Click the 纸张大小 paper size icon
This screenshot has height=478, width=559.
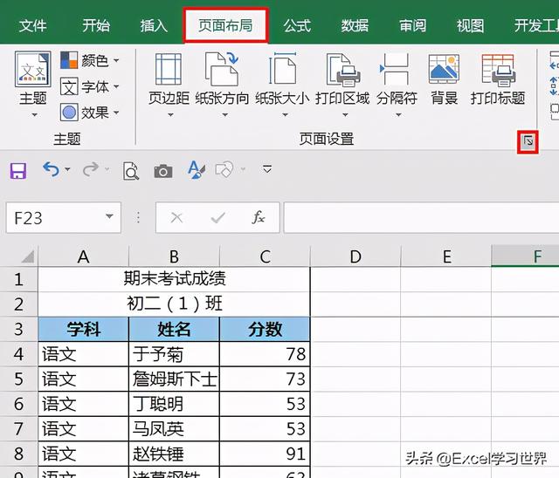[282, 69]
